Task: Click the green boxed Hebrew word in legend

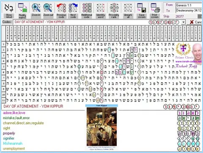Action: point(189,118)
